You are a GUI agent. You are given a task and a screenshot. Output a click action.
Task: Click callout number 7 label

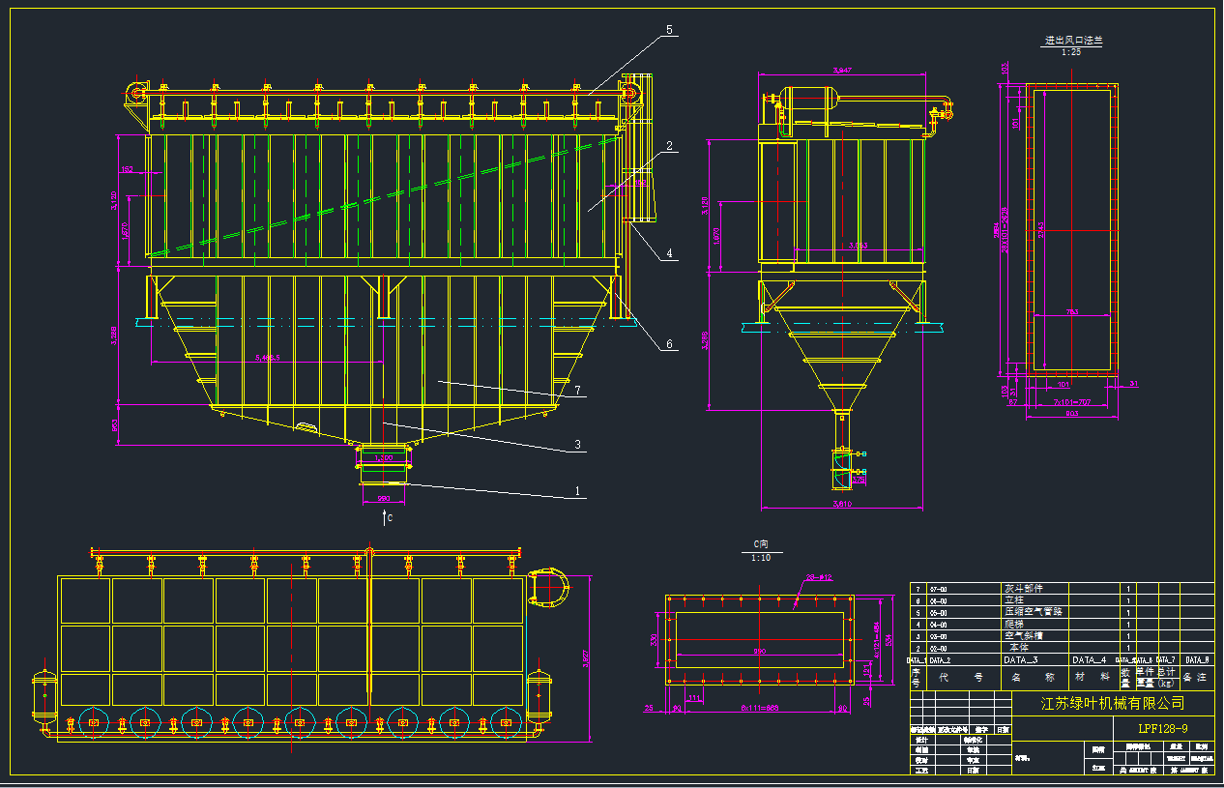(x=577, y=390)
